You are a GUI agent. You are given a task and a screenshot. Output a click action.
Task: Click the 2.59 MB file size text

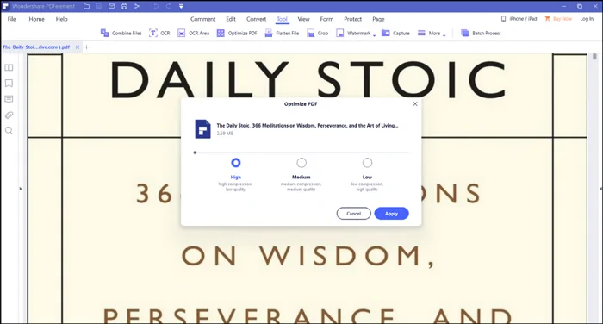click(x=225, y=134)
